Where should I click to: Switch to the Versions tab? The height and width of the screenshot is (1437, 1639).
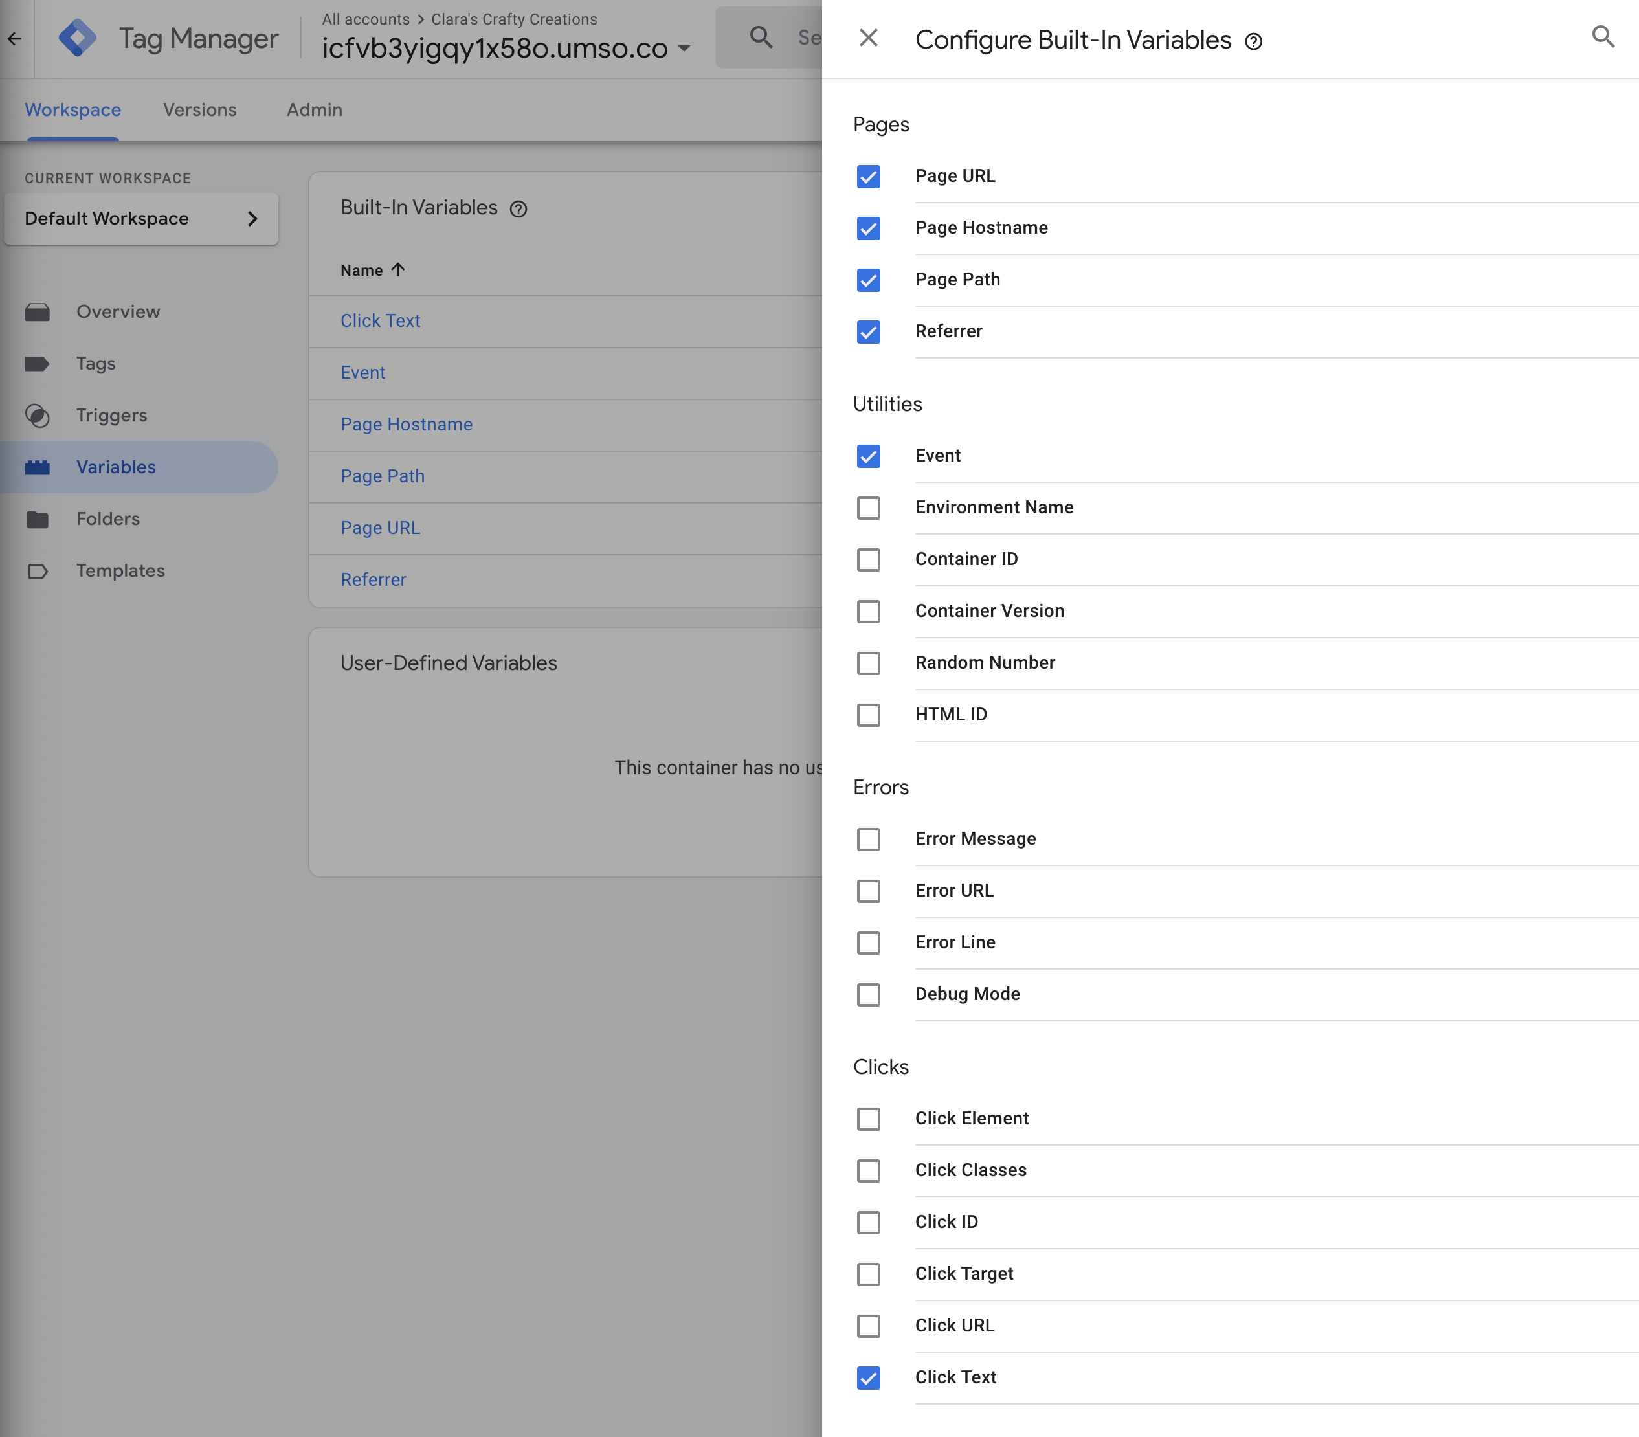(199, 110)
